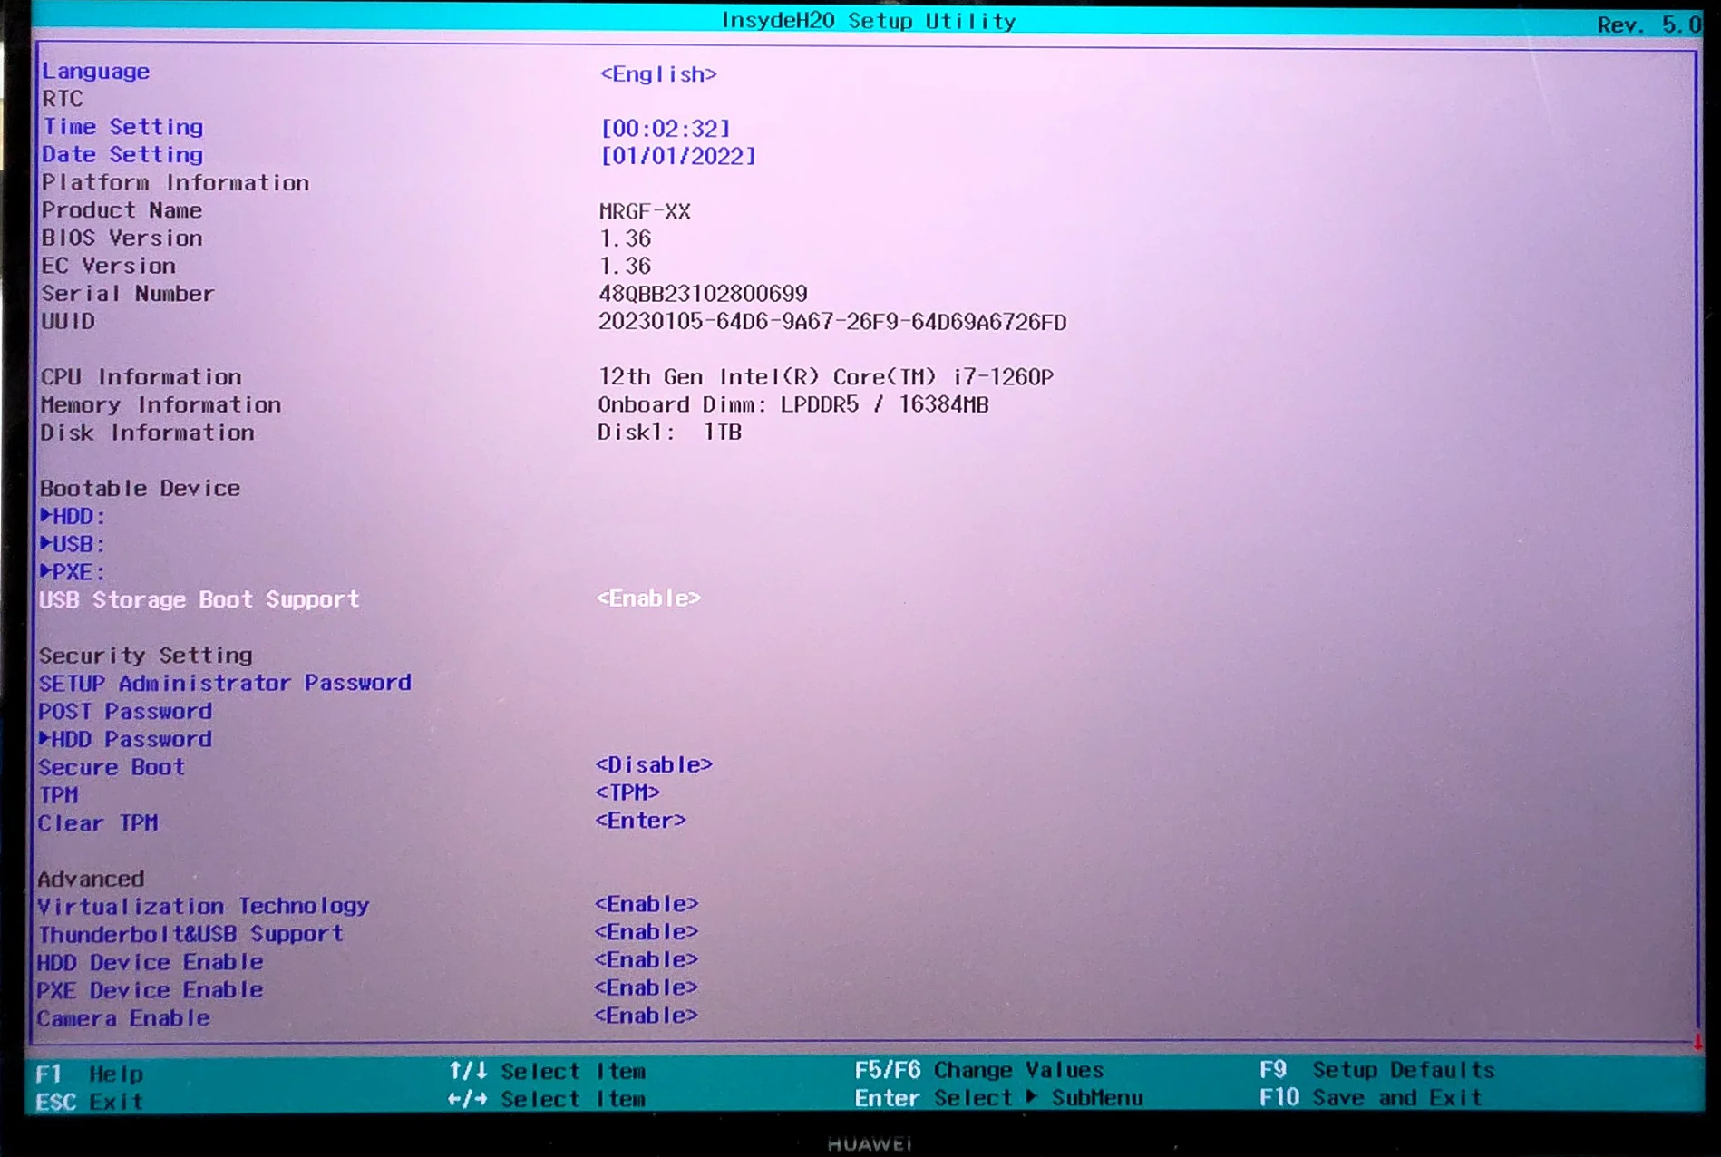The height and width of the screenshot is (1157, 1721).
Task: Select SETUP Administrator Password
Action: (x=225, y=683)
